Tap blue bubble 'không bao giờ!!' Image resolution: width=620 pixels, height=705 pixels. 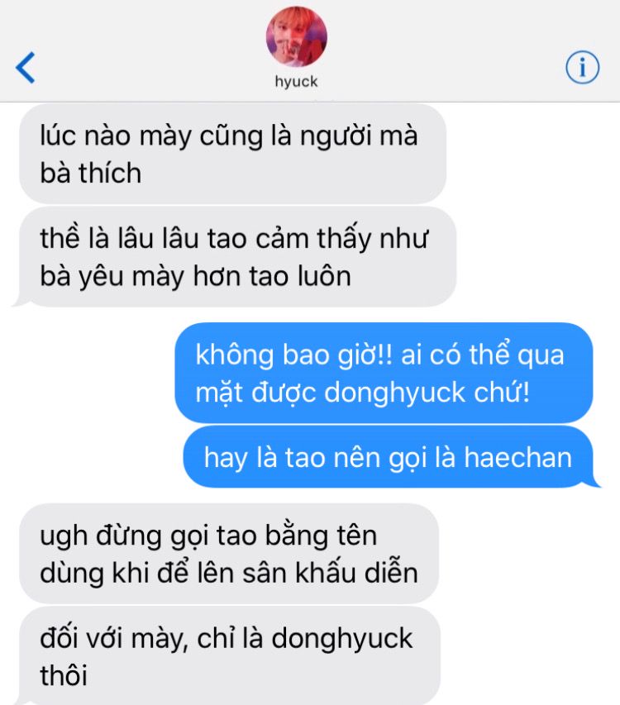(x=384, y=374)
